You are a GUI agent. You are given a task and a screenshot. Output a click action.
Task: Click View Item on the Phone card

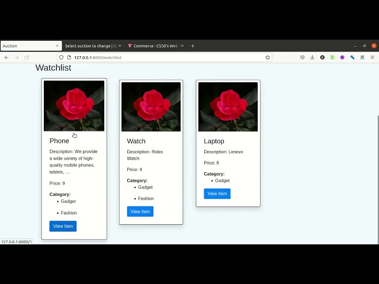(63, 226)
